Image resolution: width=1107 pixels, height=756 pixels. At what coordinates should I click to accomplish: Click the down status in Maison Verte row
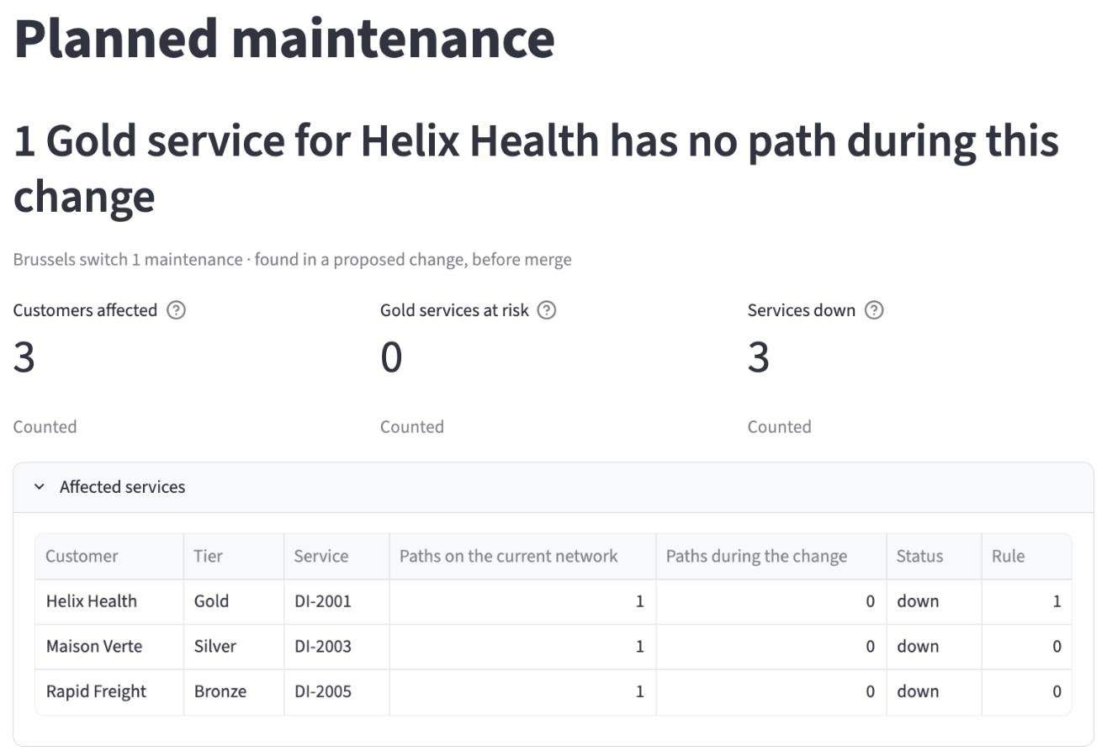click(x=934, y=647)
